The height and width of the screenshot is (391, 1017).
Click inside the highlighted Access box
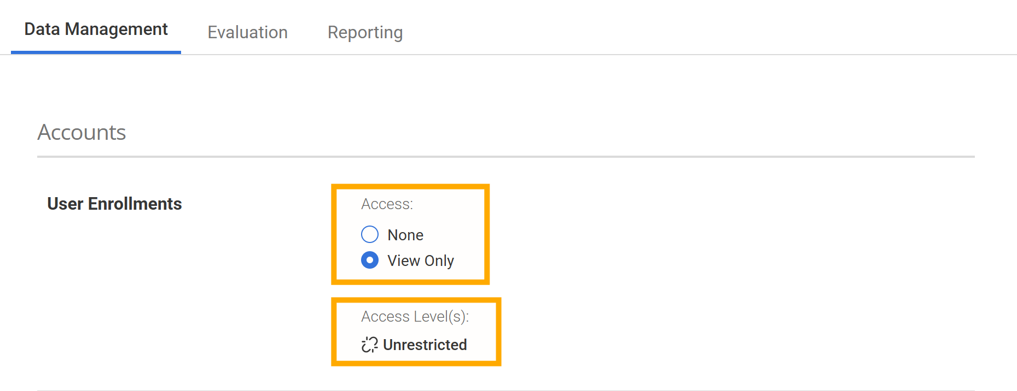tap(410, 234)
